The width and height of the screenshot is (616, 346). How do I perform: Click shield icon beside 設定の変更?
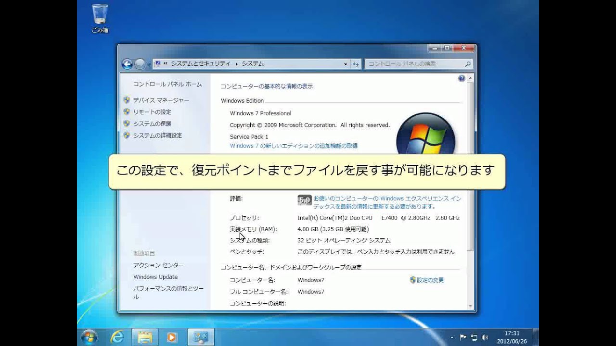click(x=412, y=279)
